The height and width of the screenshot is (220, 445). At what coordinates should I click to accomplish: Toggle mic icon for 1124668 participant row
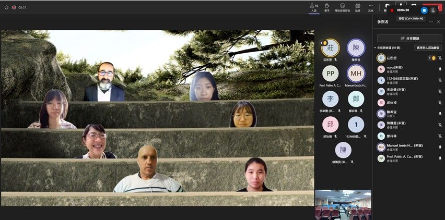[440, 80]
